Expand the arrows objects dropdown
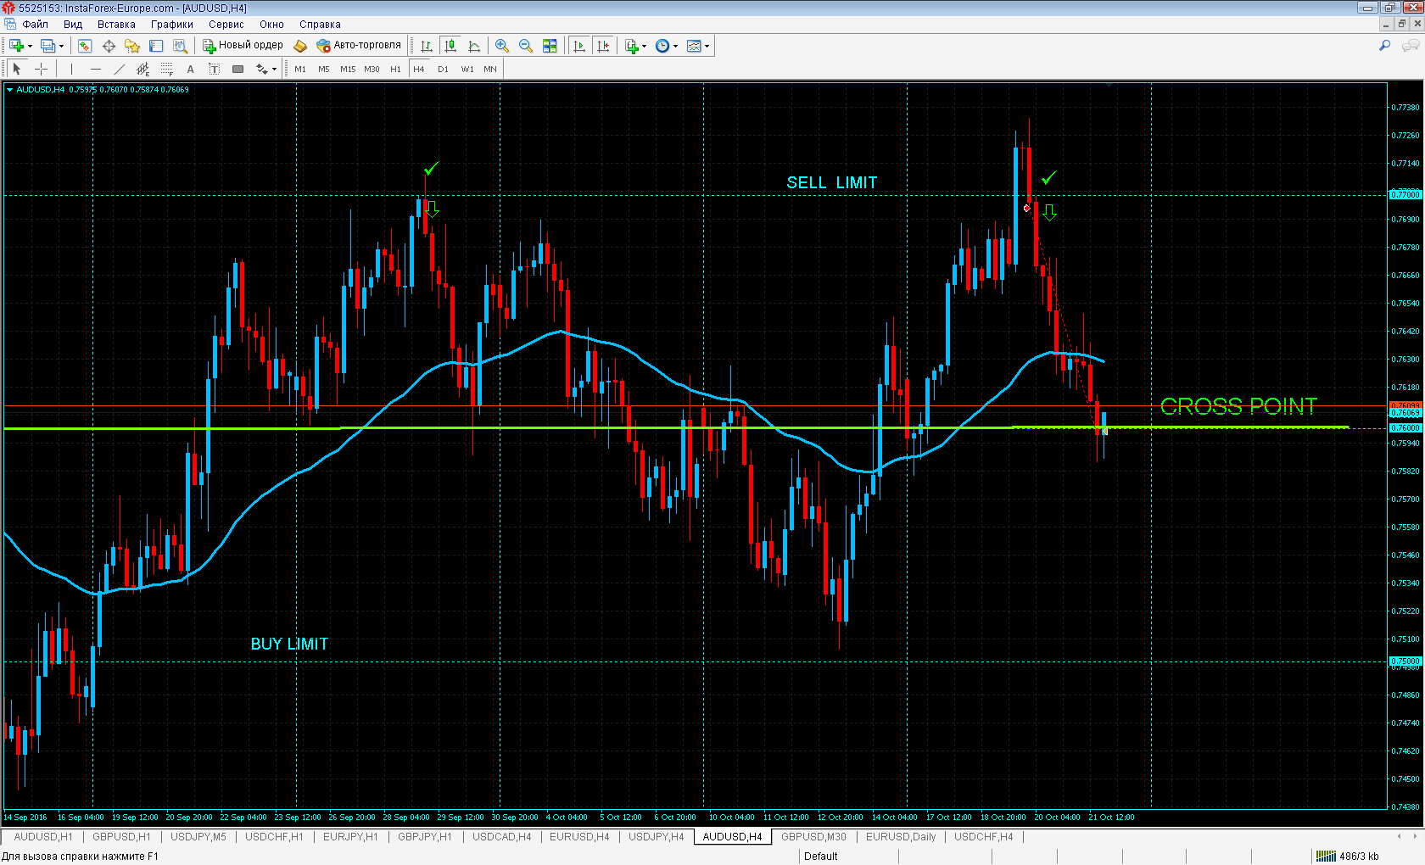The height and width of the screenshot is (865, 1425). click(274, 70)
